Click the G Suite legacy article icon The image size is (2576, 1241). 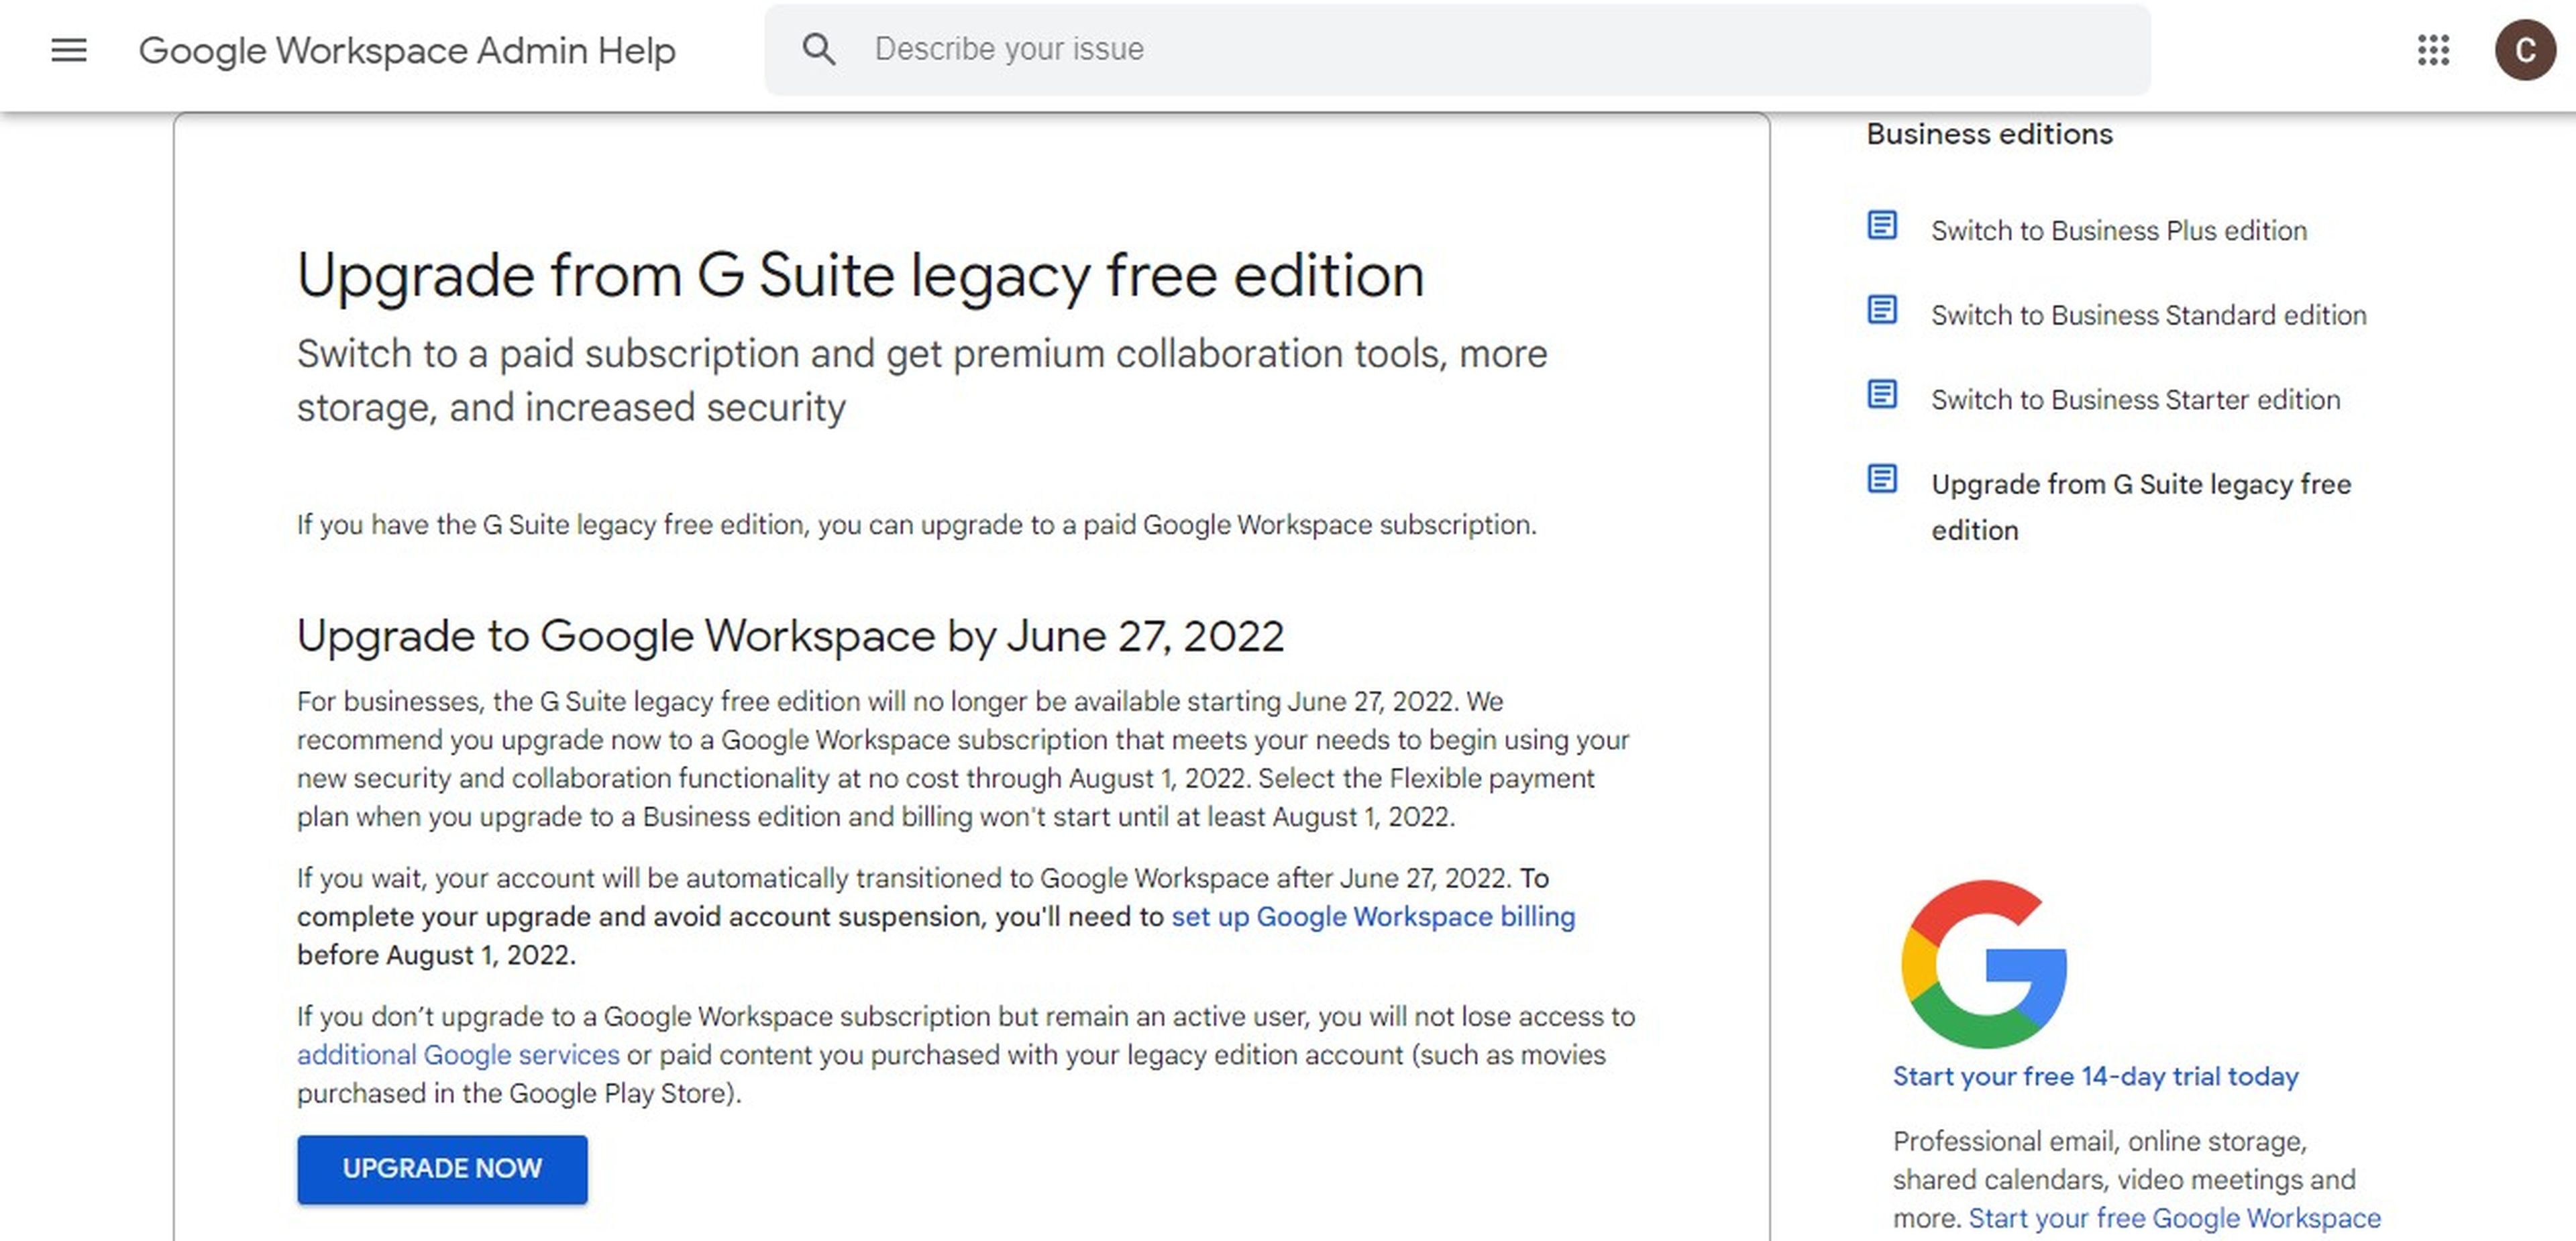pyautogui.click(x=1882, y=480)
